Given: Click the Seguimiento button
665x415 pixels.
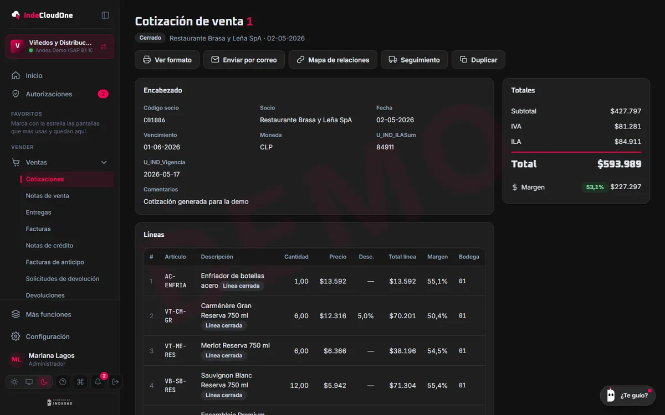Looking at the screenshot, I should point(415,60).
